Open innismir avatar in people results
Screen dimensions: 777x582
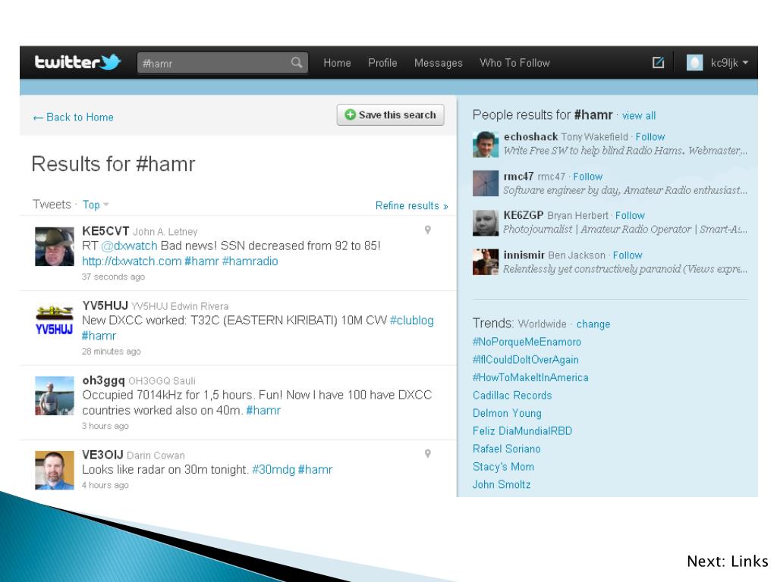point(486,261)
